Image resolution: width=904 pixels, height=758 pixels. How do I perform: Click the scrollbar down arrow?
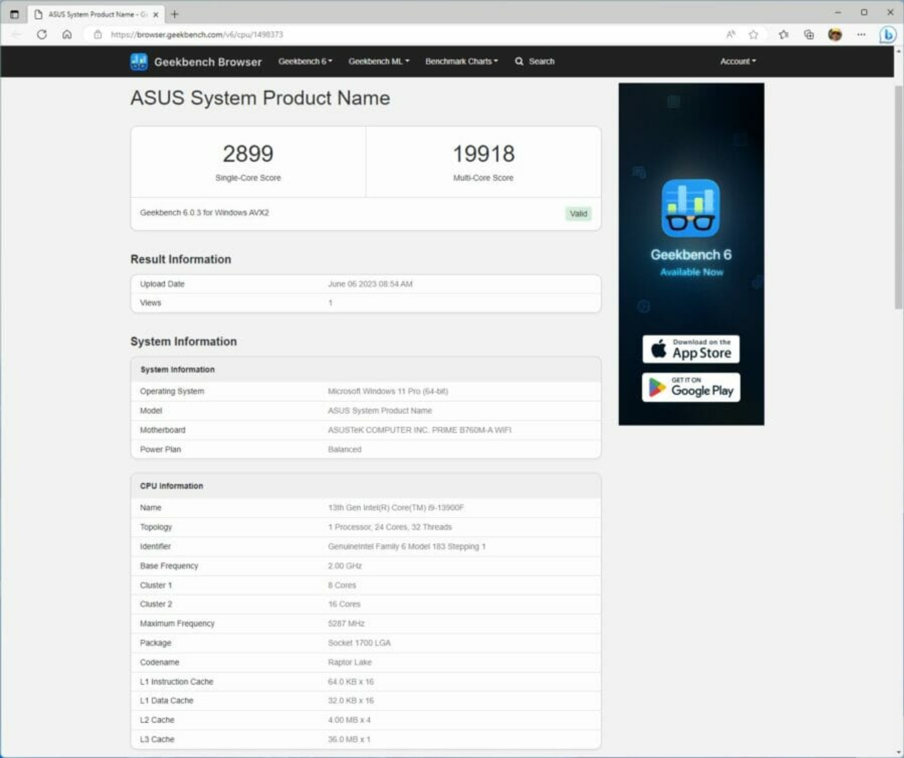pyautogui.click(x=898, y=752)
